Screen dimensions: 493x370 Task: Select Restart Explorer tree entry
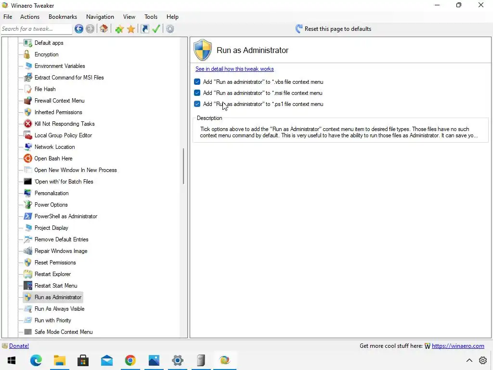(52, 274)
